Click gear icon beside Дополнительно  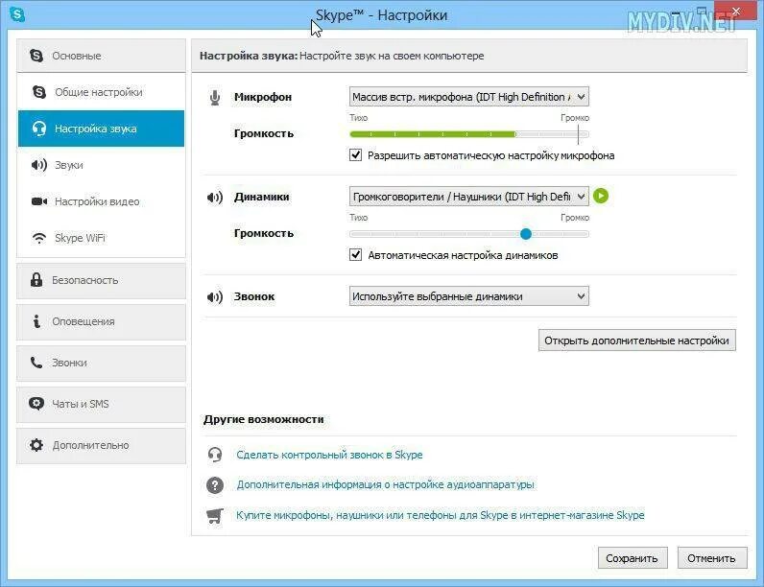tap(36, 445)
